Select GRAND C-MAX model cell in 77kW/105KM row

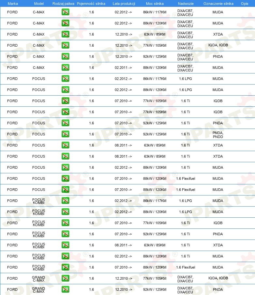point(38,279)
